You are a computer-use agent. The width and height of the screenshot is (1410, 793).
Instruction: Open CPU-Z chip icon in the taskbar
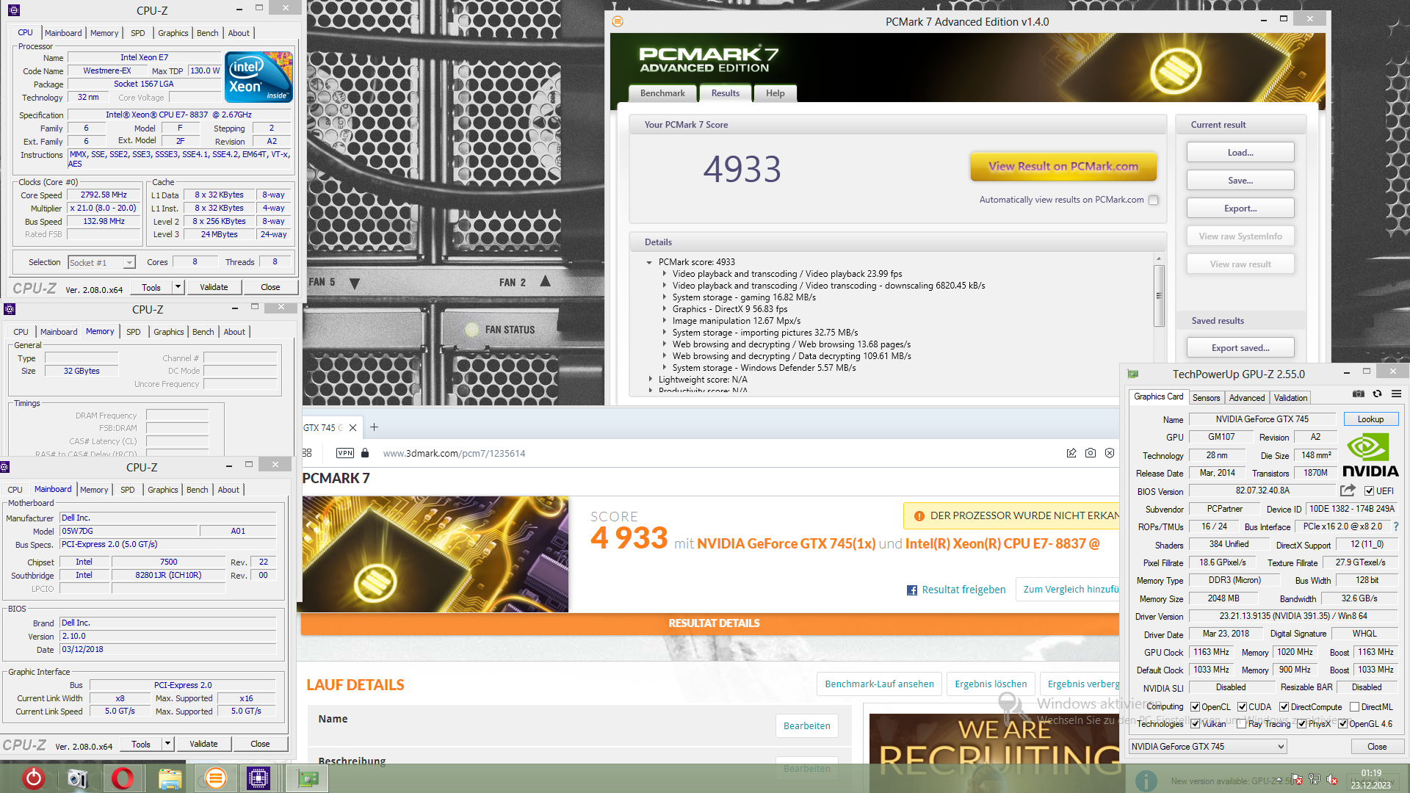coord(258,778)
